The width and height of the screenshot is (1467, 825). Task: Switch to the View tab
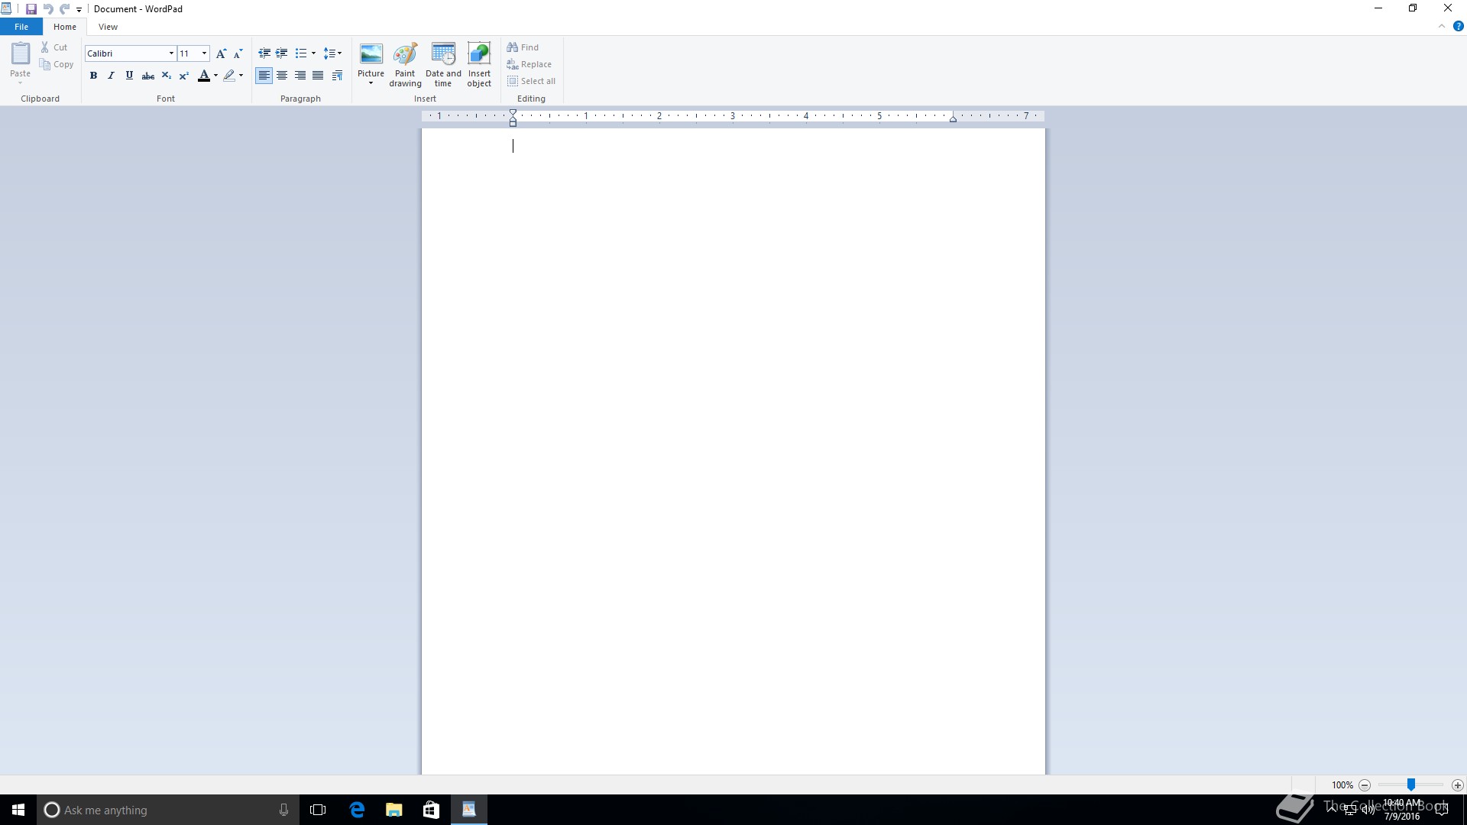pyautogui.click(x=108, y=27)
